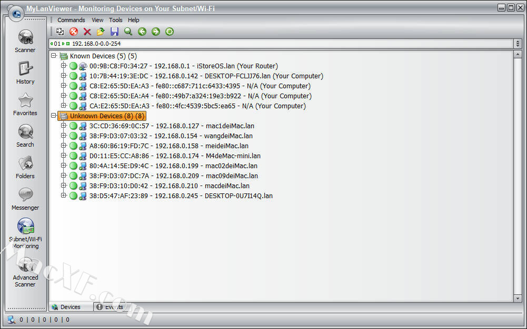Collapse the Unknown Devices group
This screenshot has height=329, width=527.
pyautogui.click(x=54, y=116)
